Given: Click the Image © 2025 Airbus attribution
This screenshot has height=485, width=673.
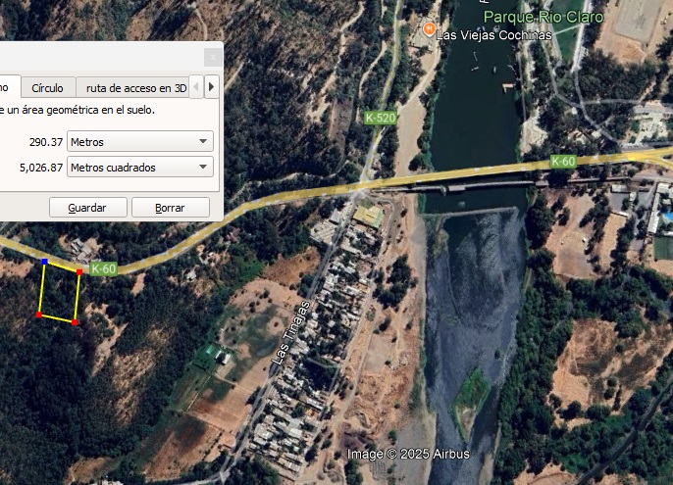Looking at the screenshot, I should (408, 454).
